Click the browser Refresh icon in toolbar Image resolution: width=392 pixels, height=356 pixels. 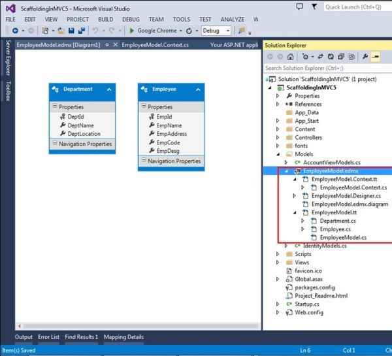[x=189, y=31]
